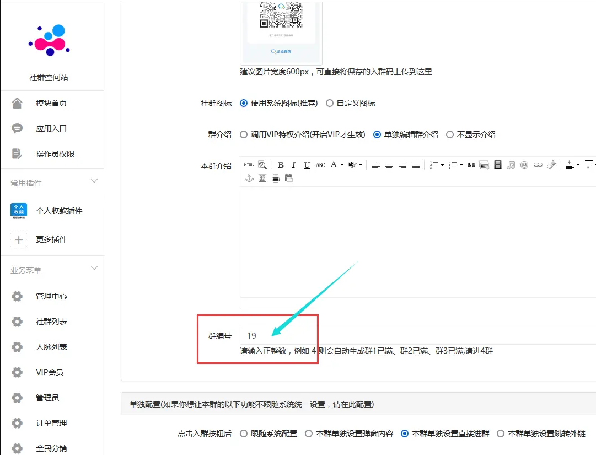The width and height of the screenshot is (596, 455).
Task: Click inside 本群介绍 editor text area
Action: click(418, 242)
